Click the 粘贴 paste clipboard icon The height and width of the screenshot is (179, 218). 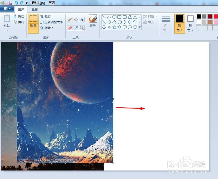[7, 18]
